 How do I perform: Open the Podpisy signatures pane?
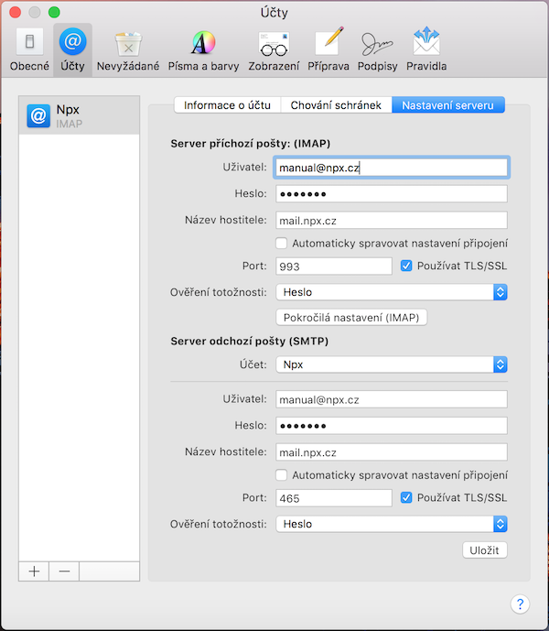(x=379, y=49)
